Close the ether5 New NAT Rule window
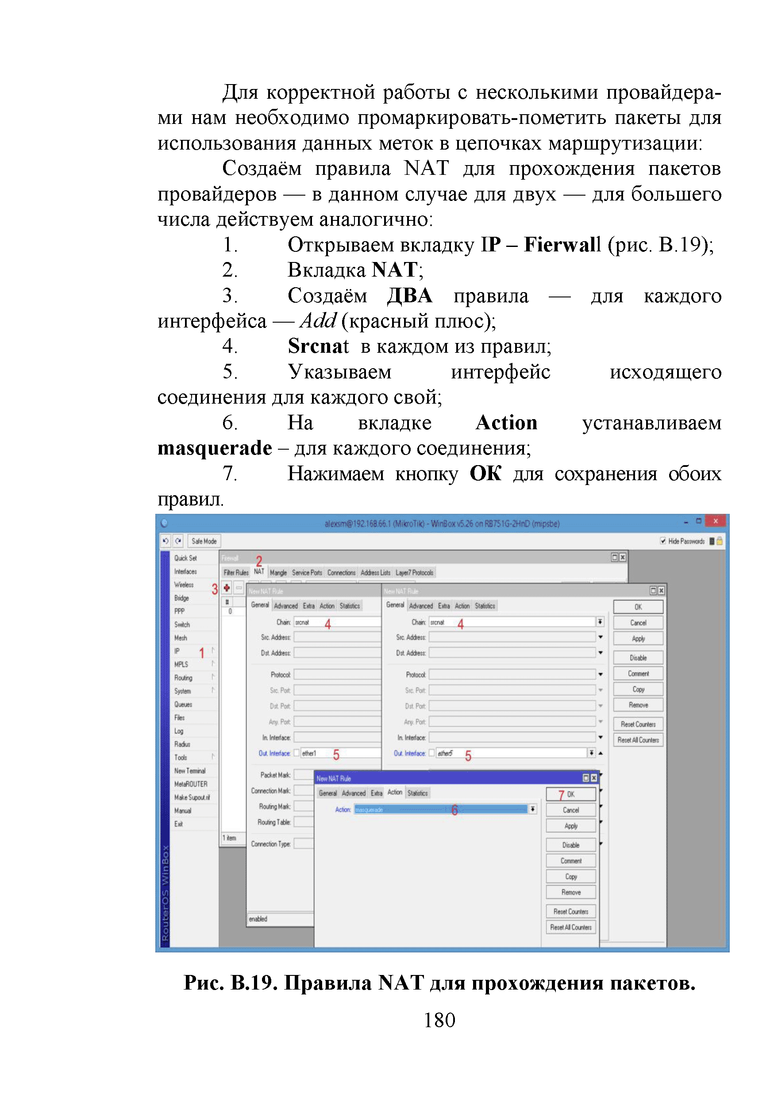The width and height of the screenshot is (774, 1098). (x=661, y=591)
